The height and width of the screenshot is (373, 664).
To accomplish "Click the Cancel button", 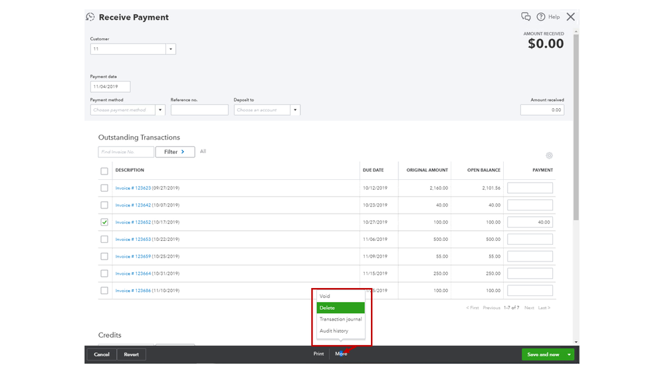I will tap(102, 354).
